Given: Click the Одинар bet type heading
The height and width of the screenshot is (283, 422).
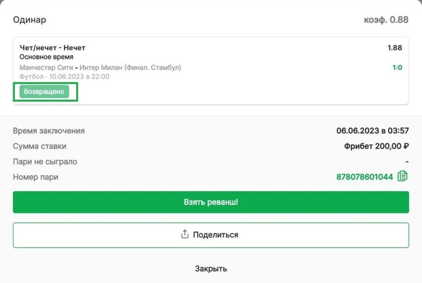Looking at the screenshot, I should click(x=29, y=20).
